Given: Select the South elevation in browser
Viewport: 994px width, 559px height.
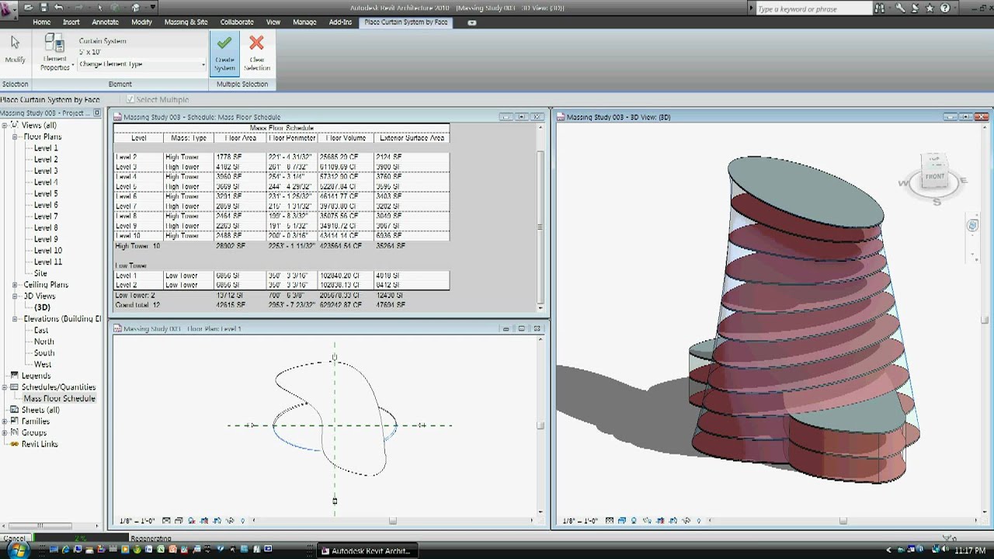Looking at the screenshot, I should 44,353.
